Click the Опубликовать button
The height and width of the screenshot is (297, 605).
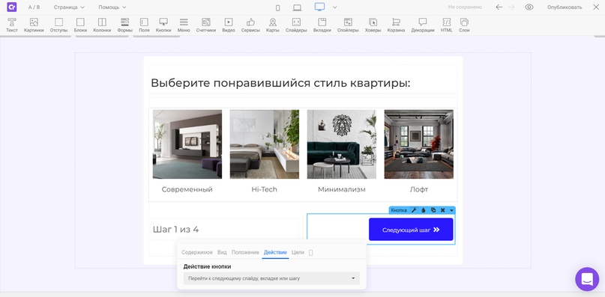tap(564, 7)
